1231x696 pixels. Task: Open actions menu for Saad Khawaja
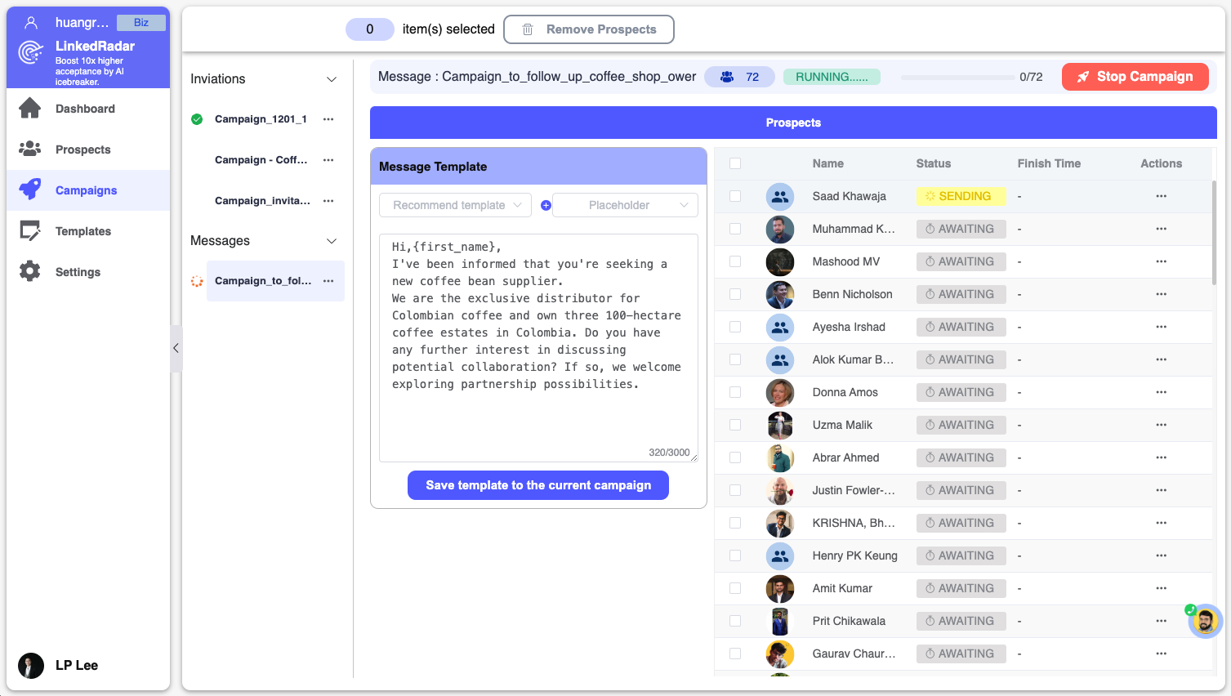click(1161, 196)
